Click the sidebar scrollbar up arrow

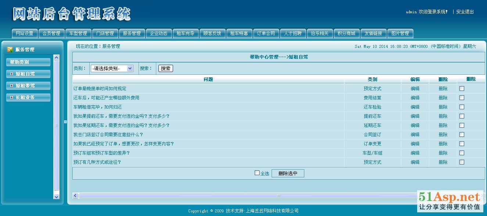click(x=56, y=57)
